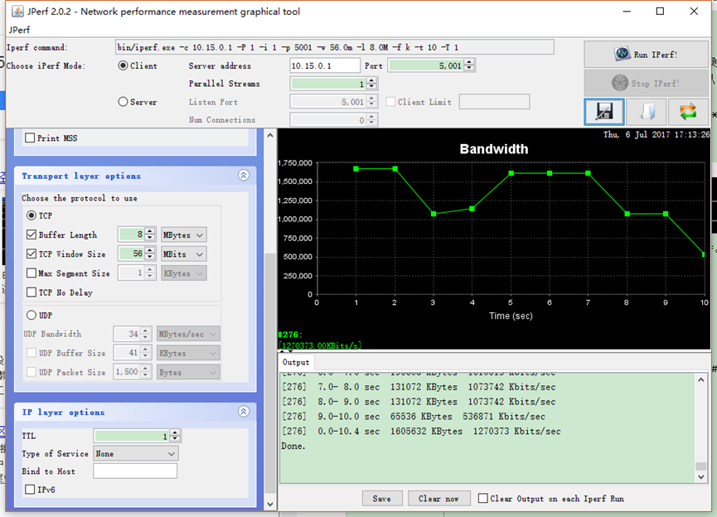Viewport: 717px width, 517px height.
Task: Open the JPerf menu
Action: coord(19,30)
